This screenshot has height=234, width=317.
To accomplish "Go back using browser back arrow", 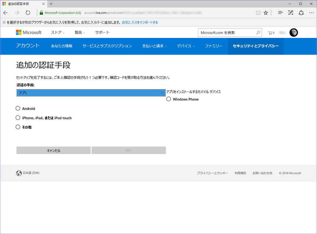I will click(6, 13).
